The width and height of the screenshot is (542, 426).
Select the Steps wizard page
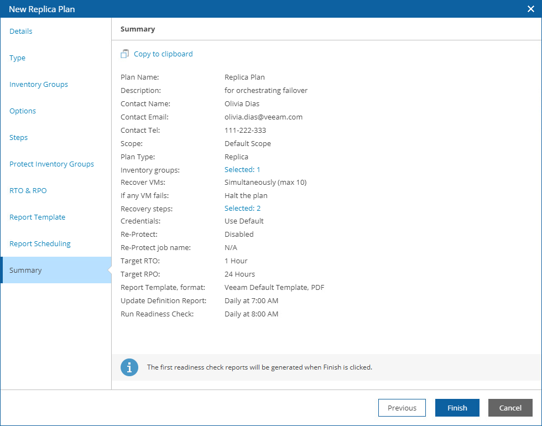tap(19, 137)
